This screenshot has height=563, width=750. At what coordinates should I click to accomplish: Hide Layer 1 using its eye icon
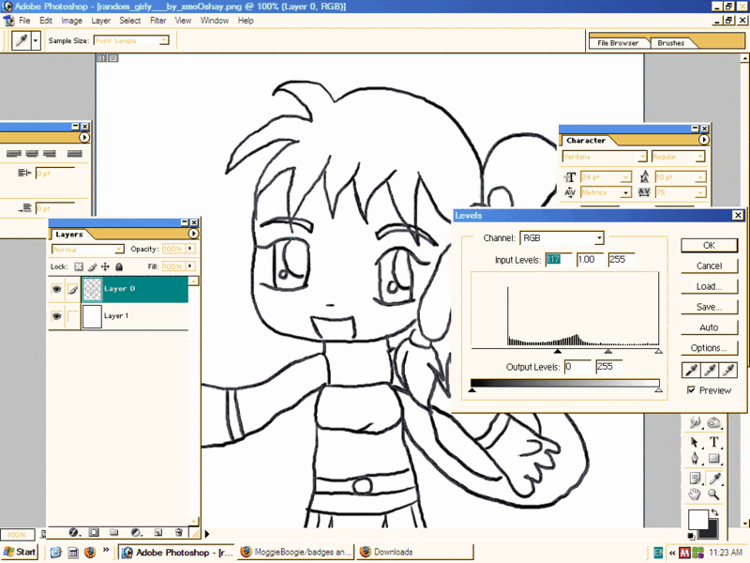(56, 316)
